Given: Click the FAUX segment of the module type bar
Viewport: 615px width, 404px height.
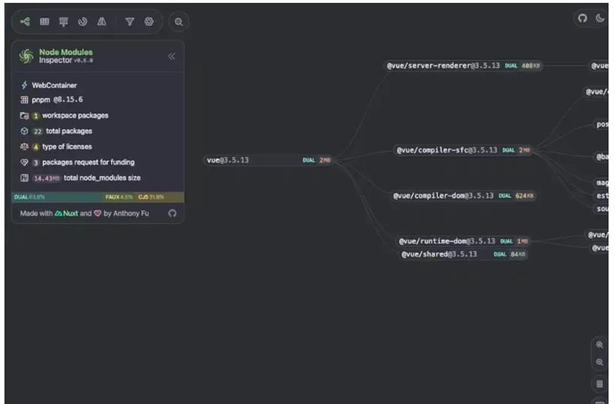Looking at the screenshot, I should (118, 196).
